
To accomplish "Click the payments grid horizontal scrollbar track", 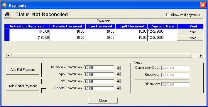I will point(102,55).
